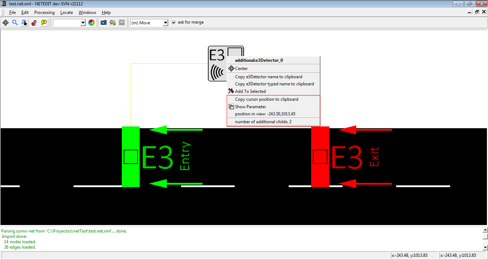
Task: Select 'Center' in the context menu
Action: (x=241, y=69)
